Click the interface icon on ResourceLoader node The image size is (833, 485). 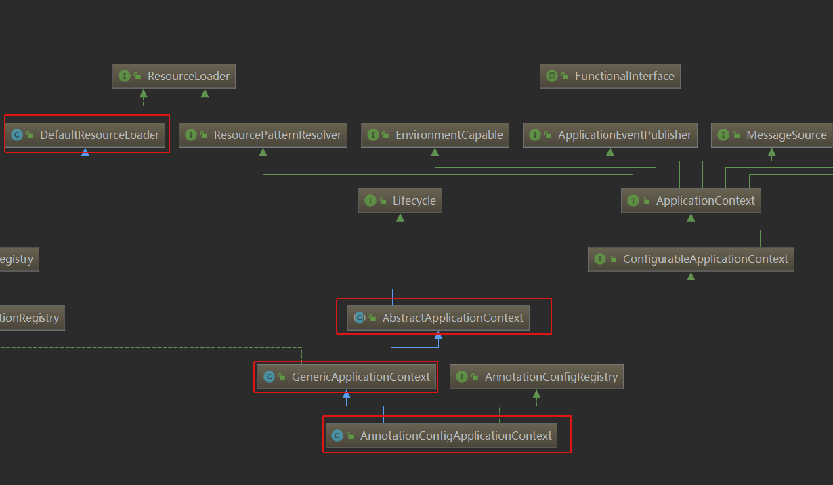click(125, 76)
